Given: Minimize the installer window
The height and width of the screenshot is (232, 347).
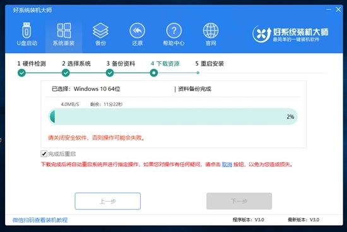Looking at the screenshot, I should 329,9.
